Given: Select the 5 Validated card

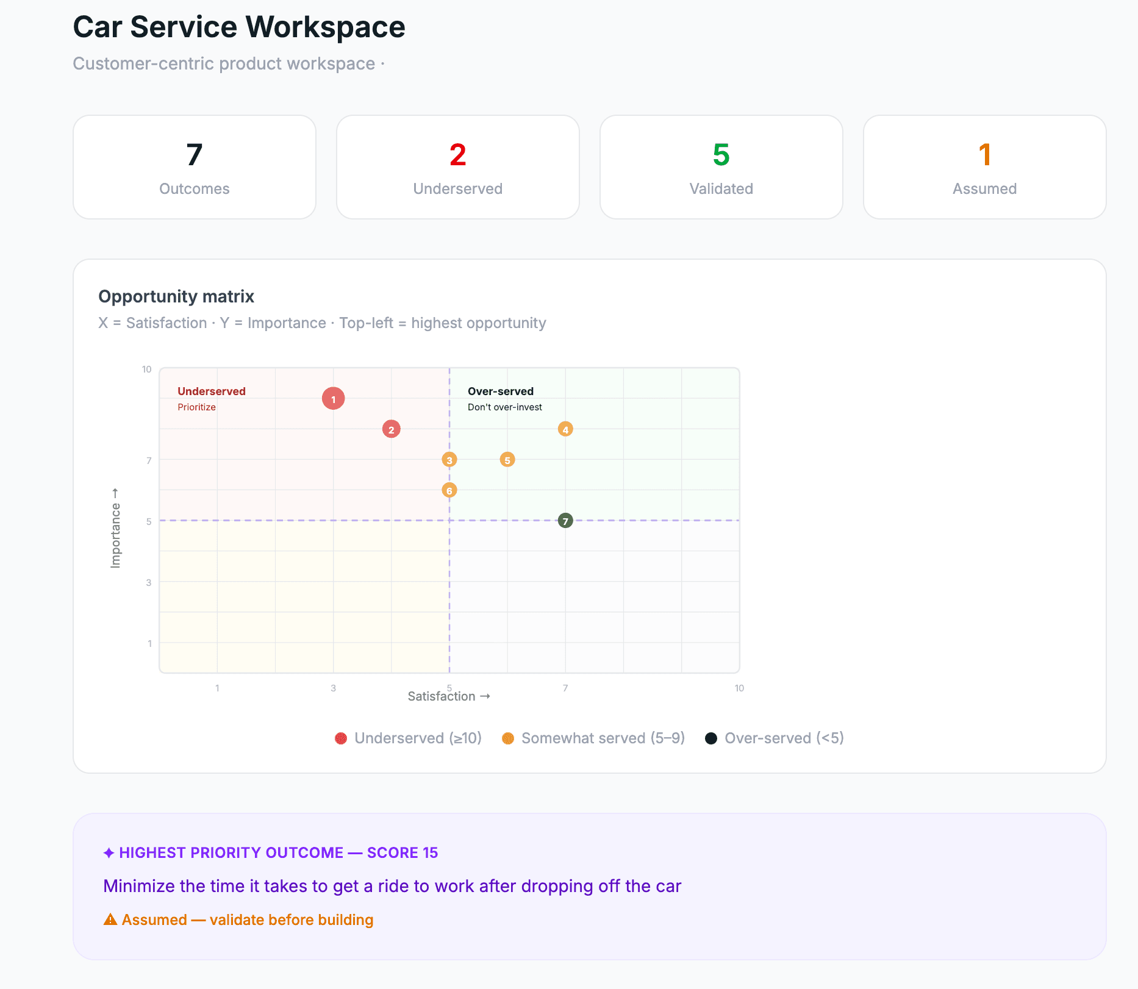Looking at the screenshot, I should point(721,167).
